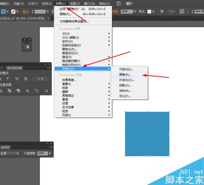Click the 扩展 expand button in Pathfinder
The height and width of the screenshot is (185, 204).
click(x=41, y=79)
